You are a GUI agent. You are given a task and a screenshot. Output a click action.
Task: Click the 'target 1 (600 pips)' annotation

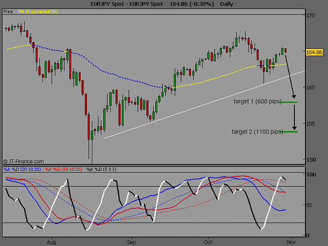[257, 101]
